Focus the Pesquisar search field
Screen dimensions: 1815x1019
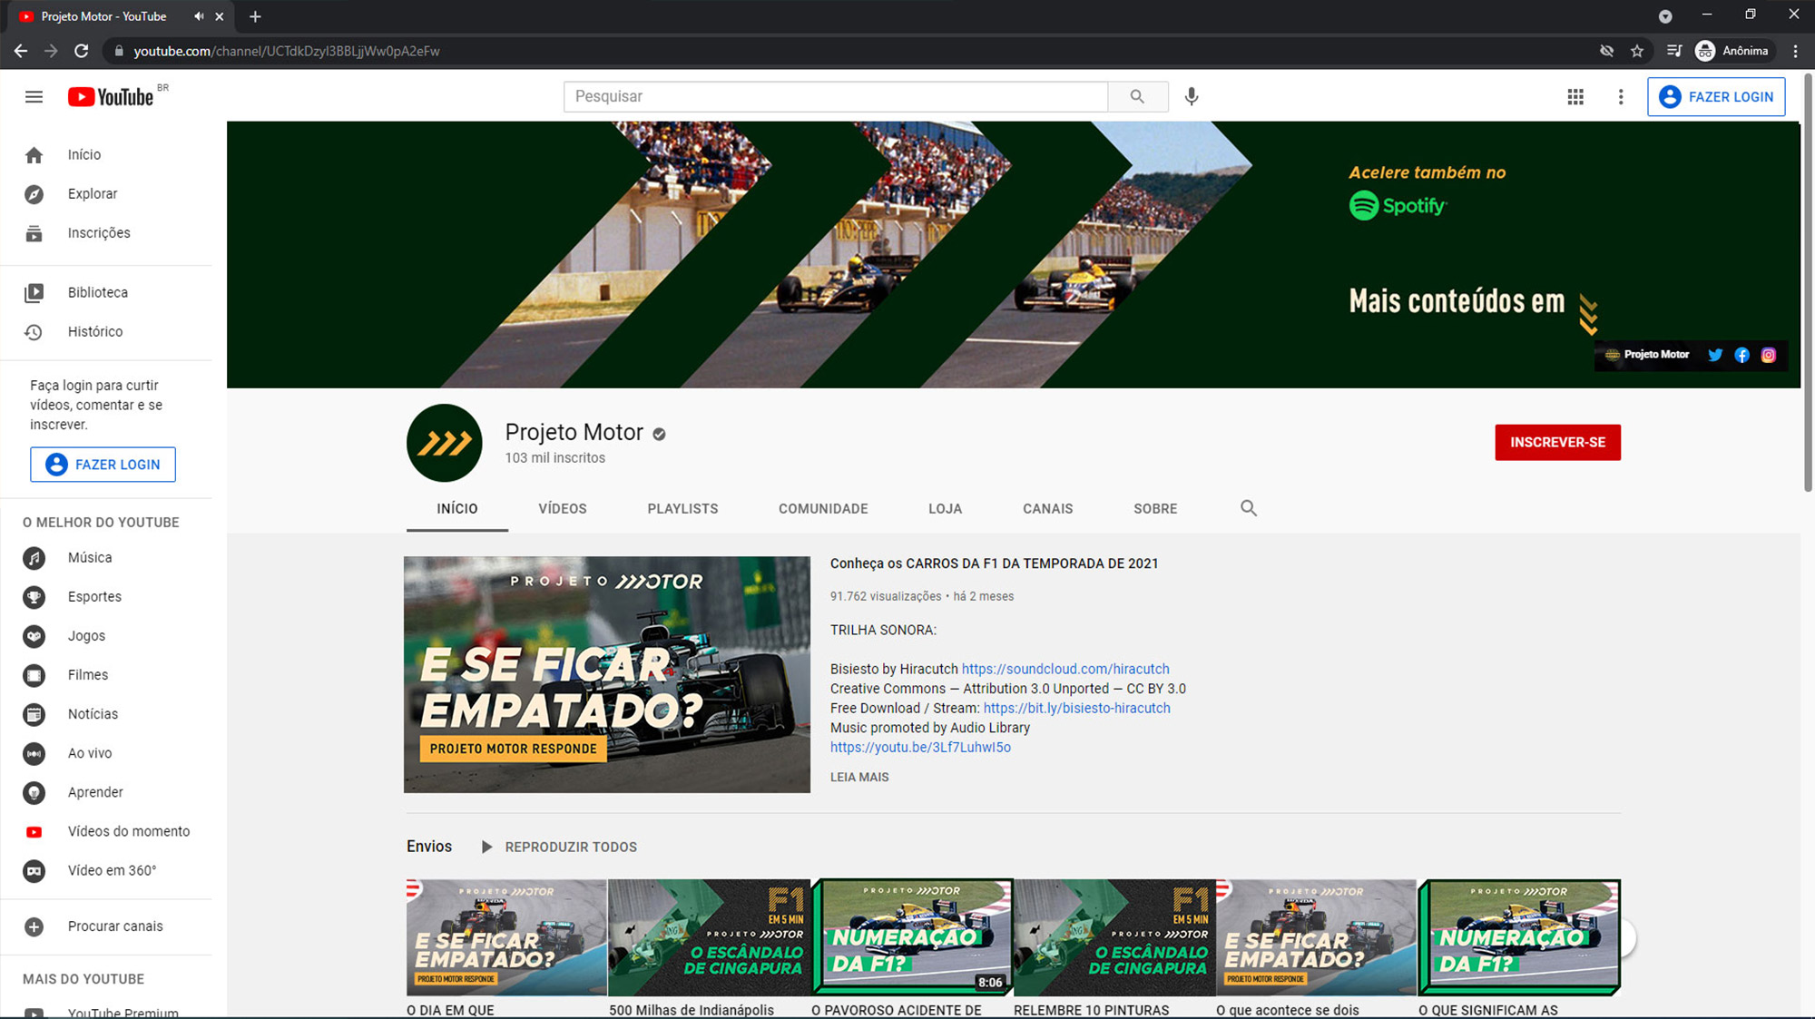[836, 96]
